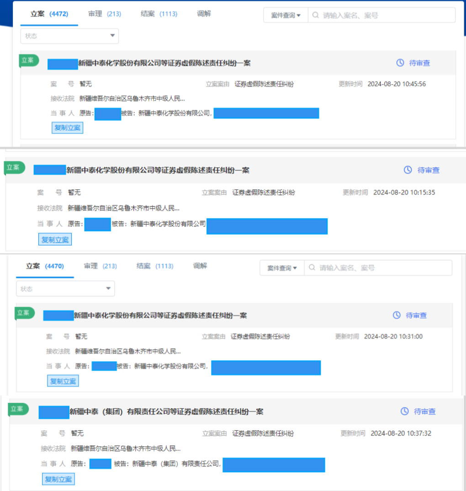Viewport: 466px width, 491px height.
Task: Click the first 复制立案 button
Action: 67,128
